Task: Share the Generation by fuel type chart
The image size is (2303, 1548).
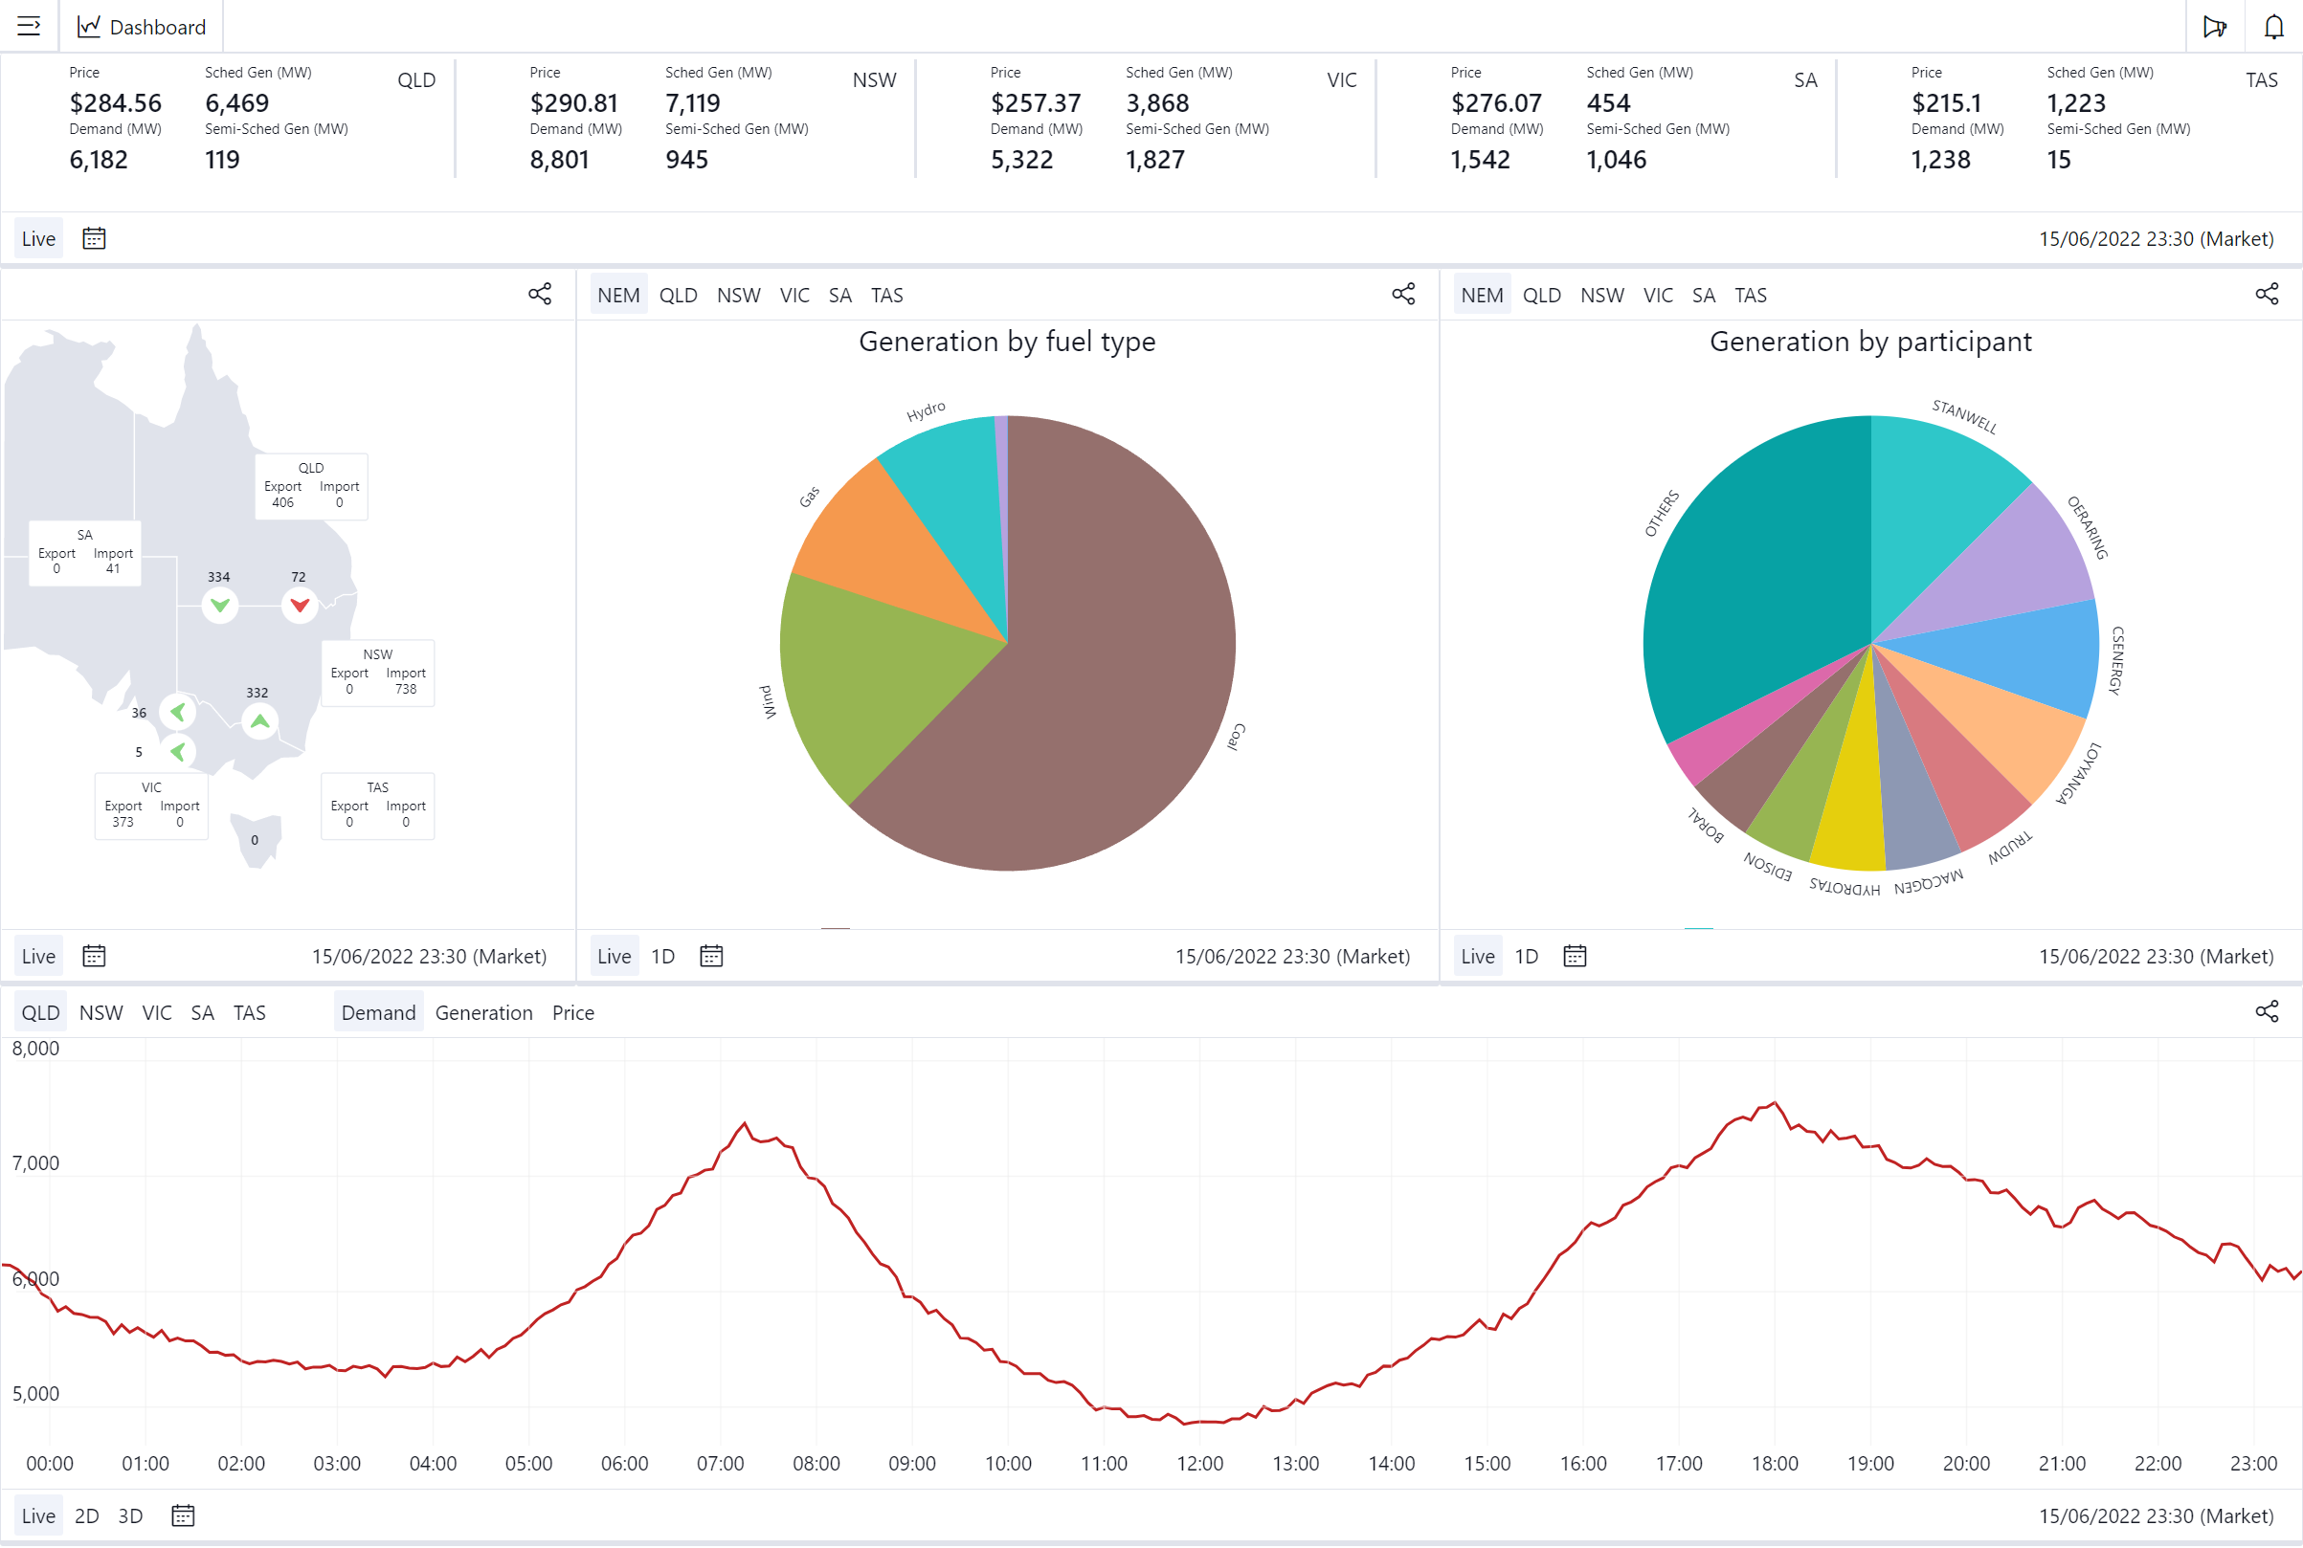Action: [1402, 295]
